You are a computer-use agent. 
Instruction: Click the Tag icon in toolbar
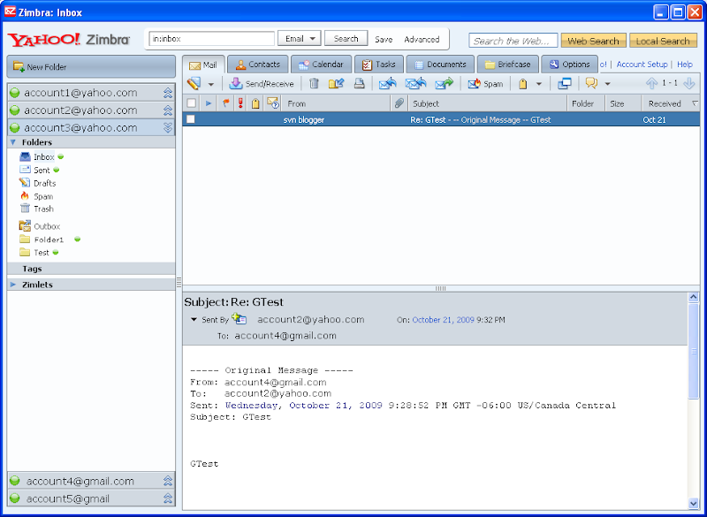point(523,84)
